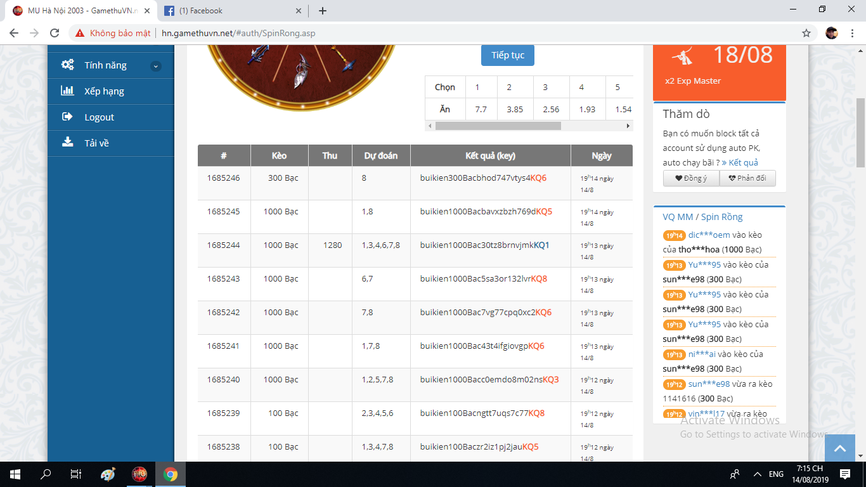
Task: Click the browser forward arrow
Action: tap(34, 33)
